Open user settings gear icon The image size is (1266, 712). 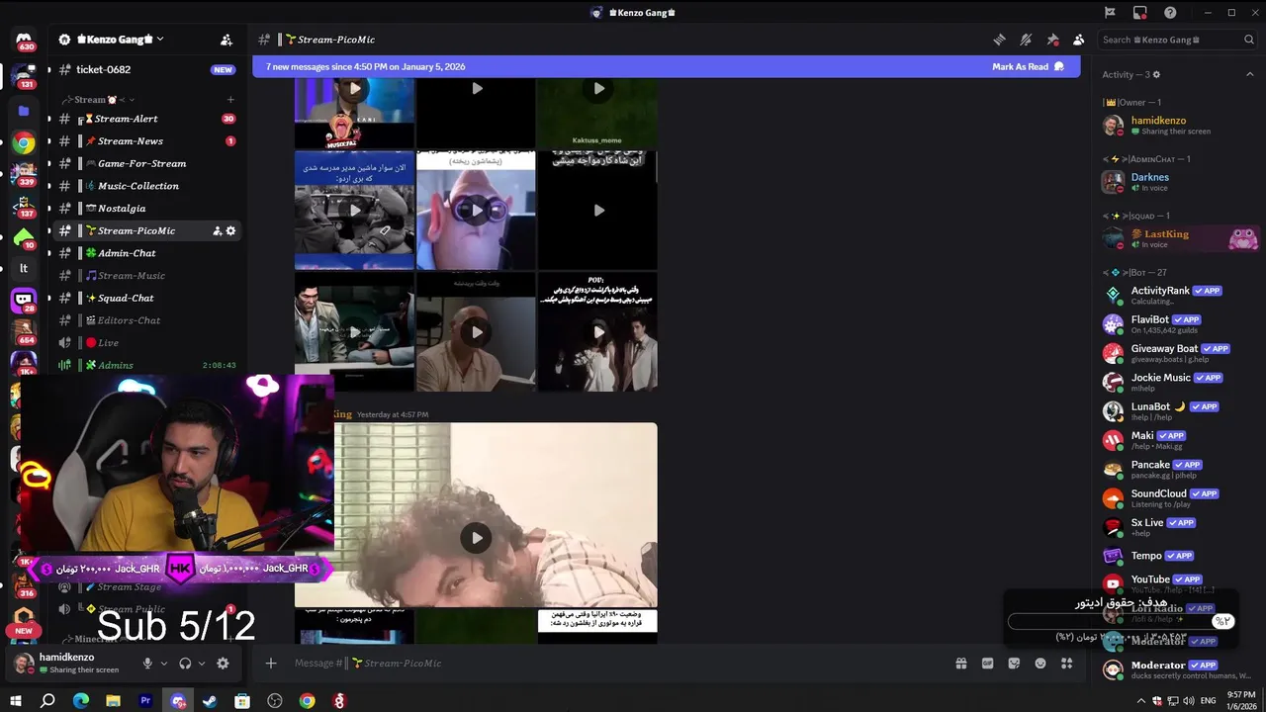coord(223,664)
